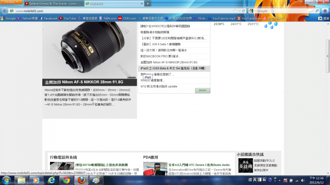Open the Nikon AF-S NIKKOR 28mm f/1.8G headline
Image resolution: width=330 pixels, height=185 pixels.
[x=84, y=82]
